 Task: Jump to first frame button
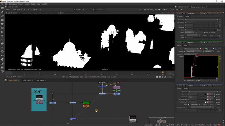70,77
